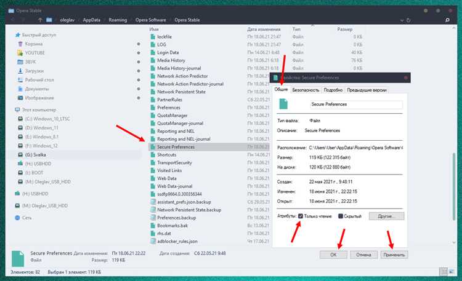This screenshot has height=281, width=462.
Task: Sort by the Тип column header
Action: coord(296,29)
